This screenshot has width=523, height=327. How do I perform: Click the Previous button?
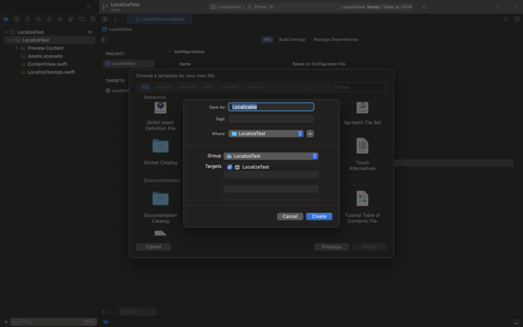click(x=331, y=247)
